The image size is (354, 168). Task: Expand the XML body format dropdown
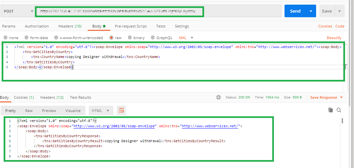click(x=192, y=37)
